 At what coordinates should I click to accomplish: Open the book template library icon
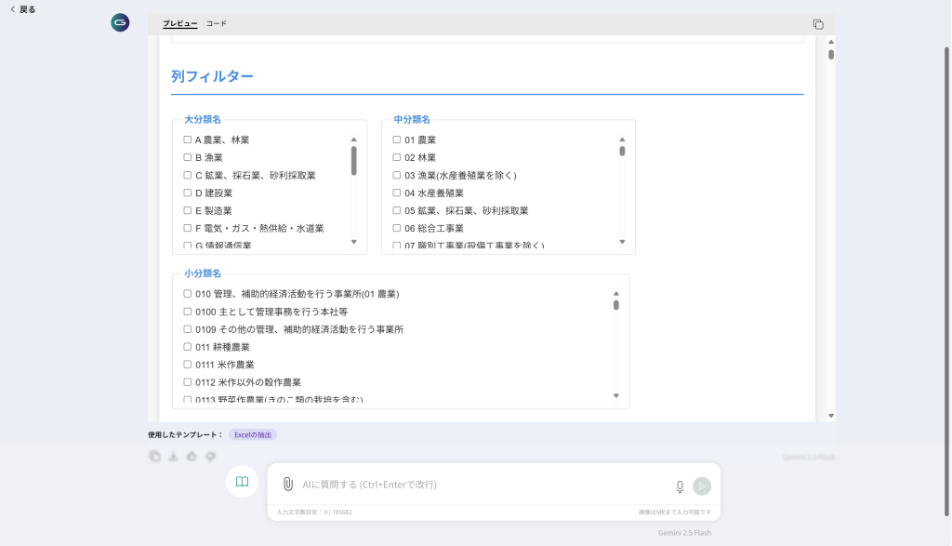242,482
